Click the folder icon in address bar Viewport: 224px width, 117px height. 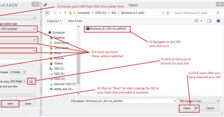tap(70, 13)
